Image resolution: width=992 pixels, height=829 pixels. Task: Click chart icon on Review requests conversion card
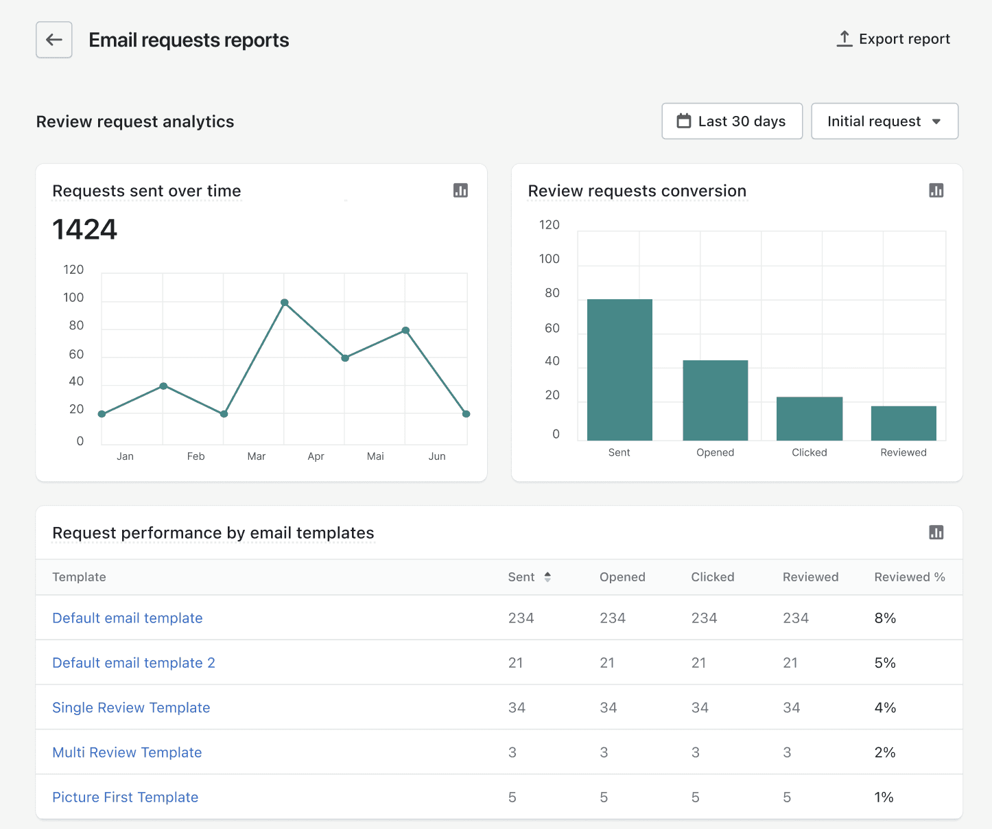(x=936, y=191)
